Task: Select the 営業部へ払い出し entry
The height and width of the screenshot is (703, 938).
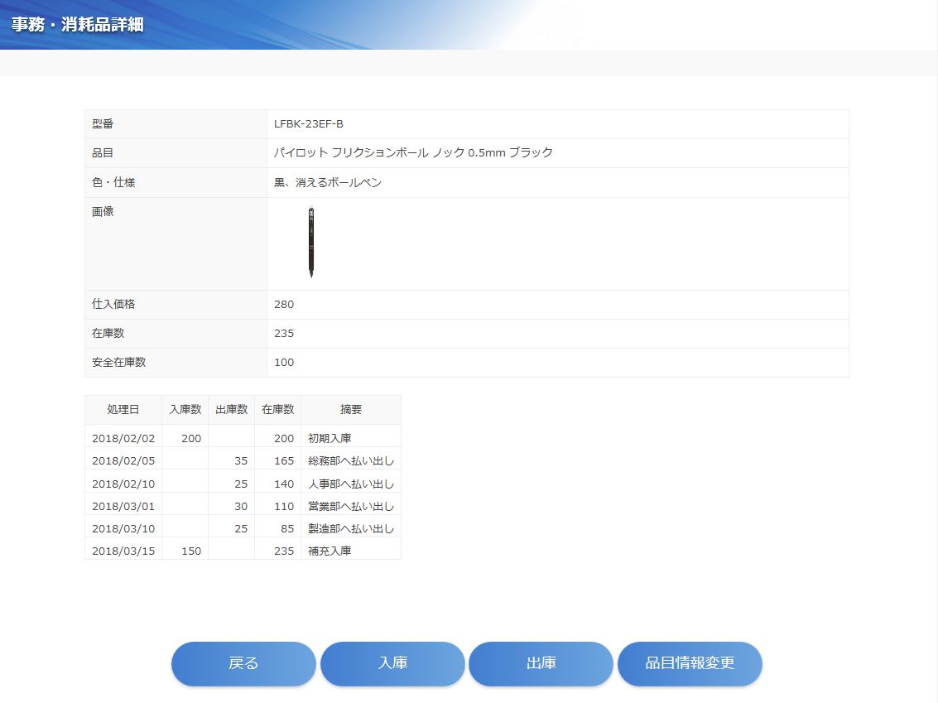Action: pos(351,506)
